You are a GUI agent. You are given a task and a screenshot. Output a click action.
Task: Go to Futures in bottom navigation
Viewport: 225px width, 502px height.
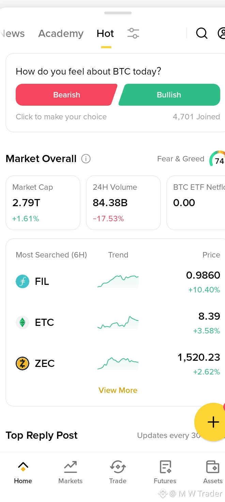165,472
